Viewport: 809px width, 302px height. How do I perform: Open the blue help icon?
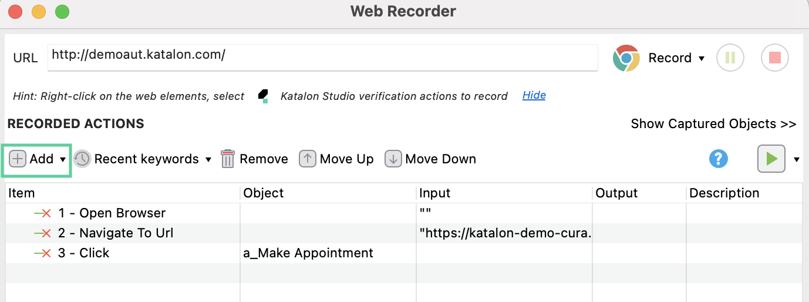pyautogui.click(x=719, y=159)
